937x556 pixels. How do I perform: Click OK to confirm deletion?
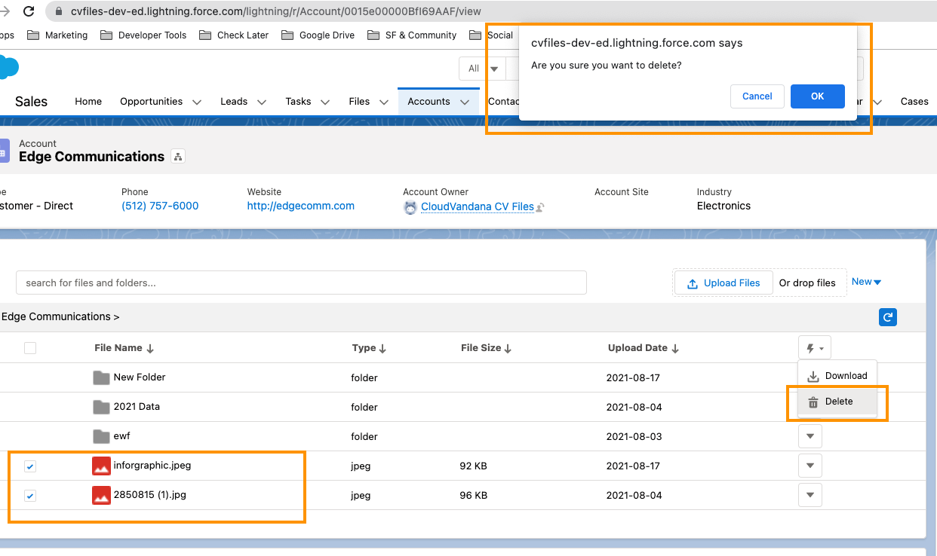pos(817,96)
